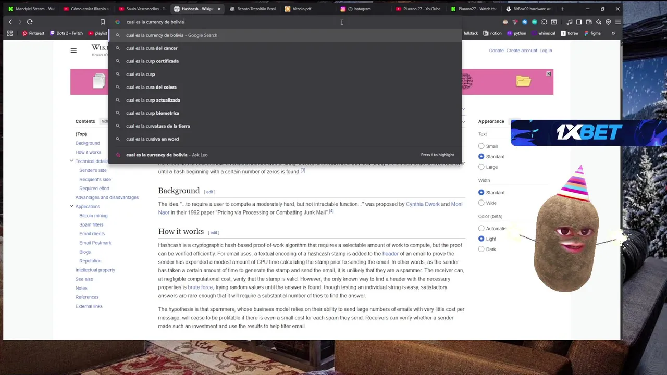Open the notion bookmark
This screenshot has height=375, width=667.
(492, 33)
